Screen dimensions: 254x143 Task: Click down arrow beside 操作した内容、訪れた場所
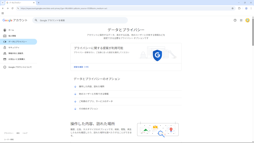click(x=75, y=87)
